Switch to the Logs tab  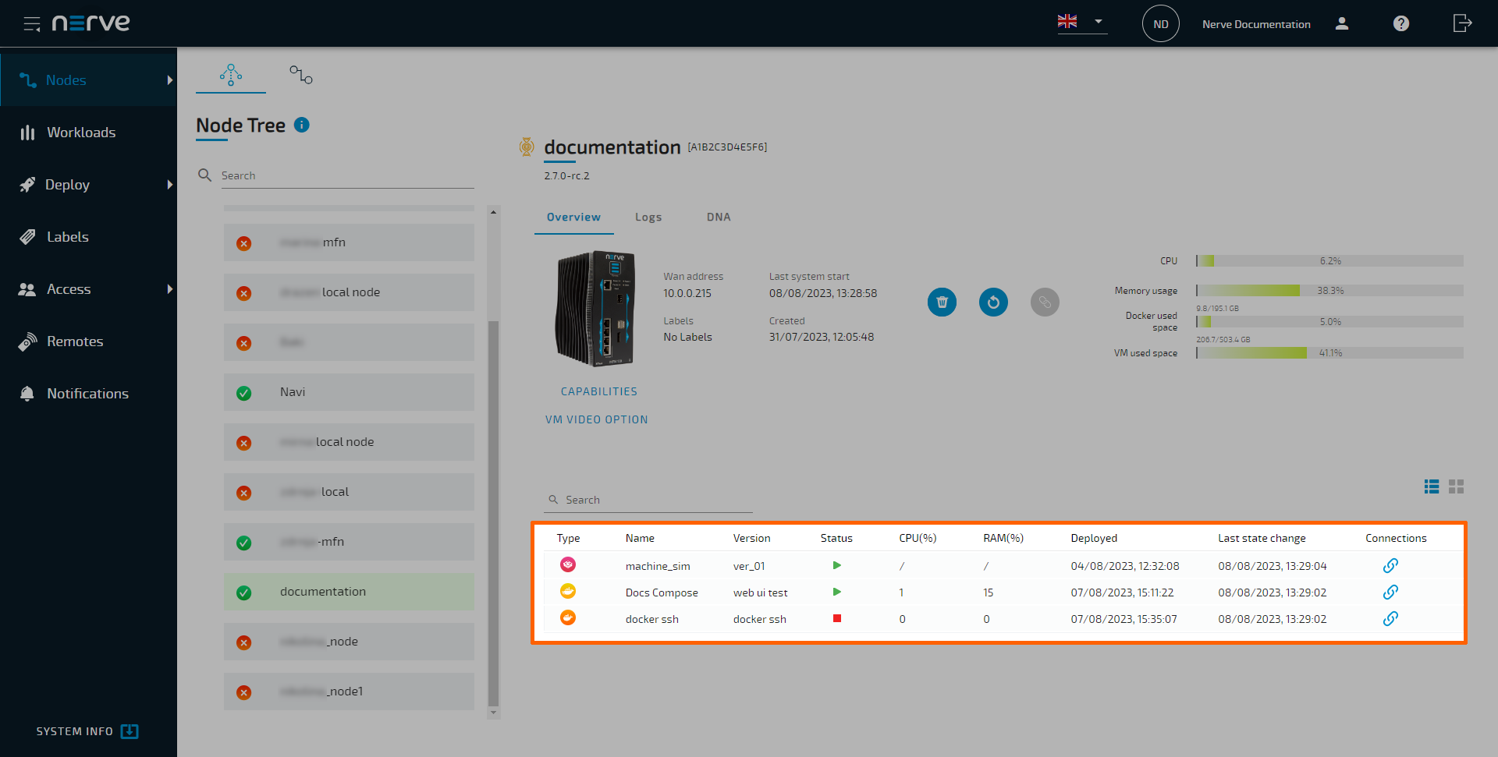648,217
